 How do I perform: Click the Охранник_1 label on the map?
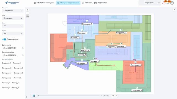pos(82,63)
